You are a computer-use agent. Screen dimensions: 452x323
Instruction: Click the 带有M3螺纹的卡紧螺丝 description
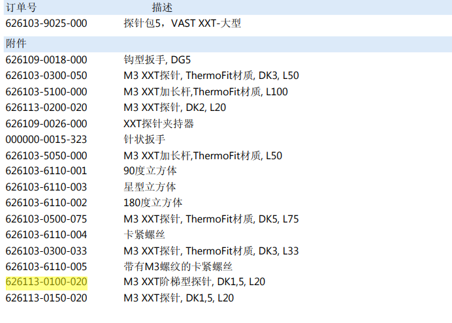[178, 266]
